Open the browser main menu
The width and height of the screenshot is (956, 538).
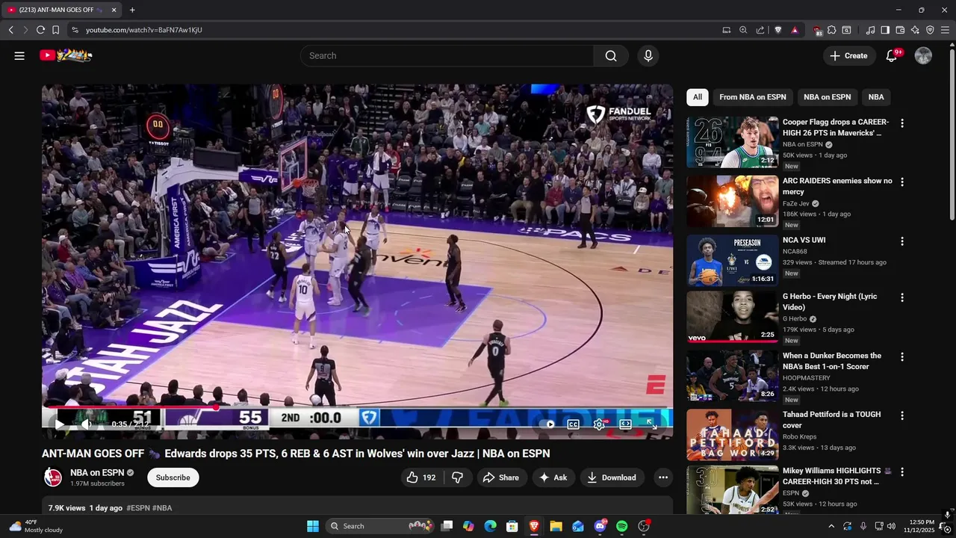(x=945, y=30)
